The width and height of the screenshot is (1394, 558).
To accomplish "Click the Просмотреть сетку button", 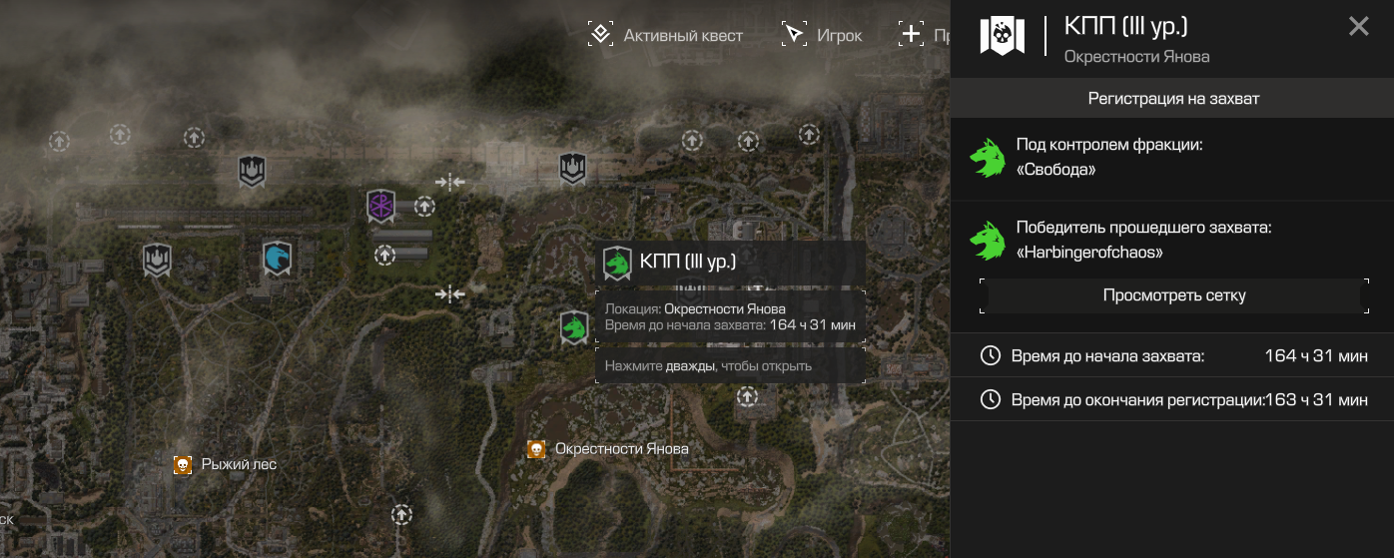I will click(x=1174, y=295).
